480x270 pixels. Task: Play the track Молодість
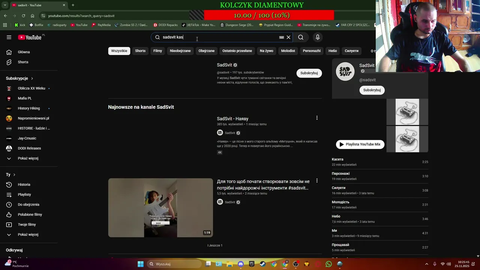[380, 205]
